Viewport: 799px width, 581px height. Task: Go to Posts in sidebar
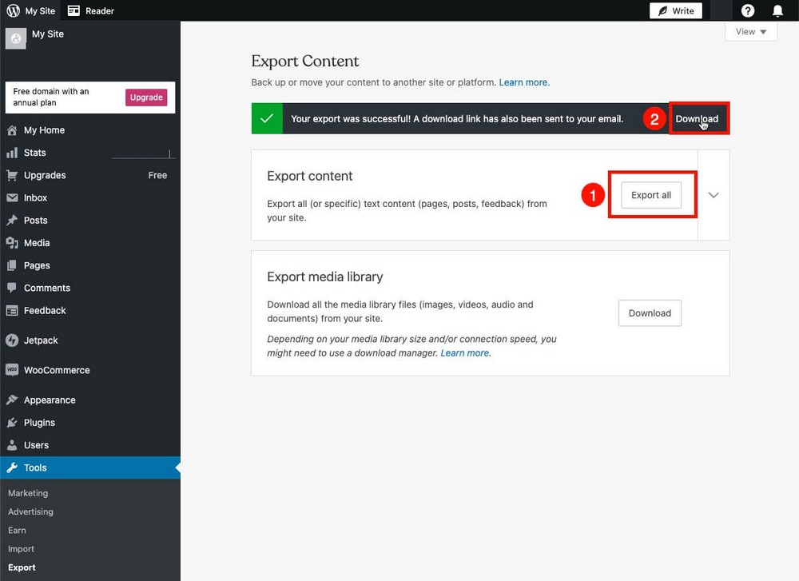tap(90, 220)
